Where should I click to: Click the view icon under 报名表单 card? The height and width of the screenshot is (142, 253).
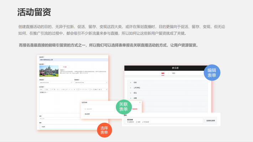(x=128, y=122)
